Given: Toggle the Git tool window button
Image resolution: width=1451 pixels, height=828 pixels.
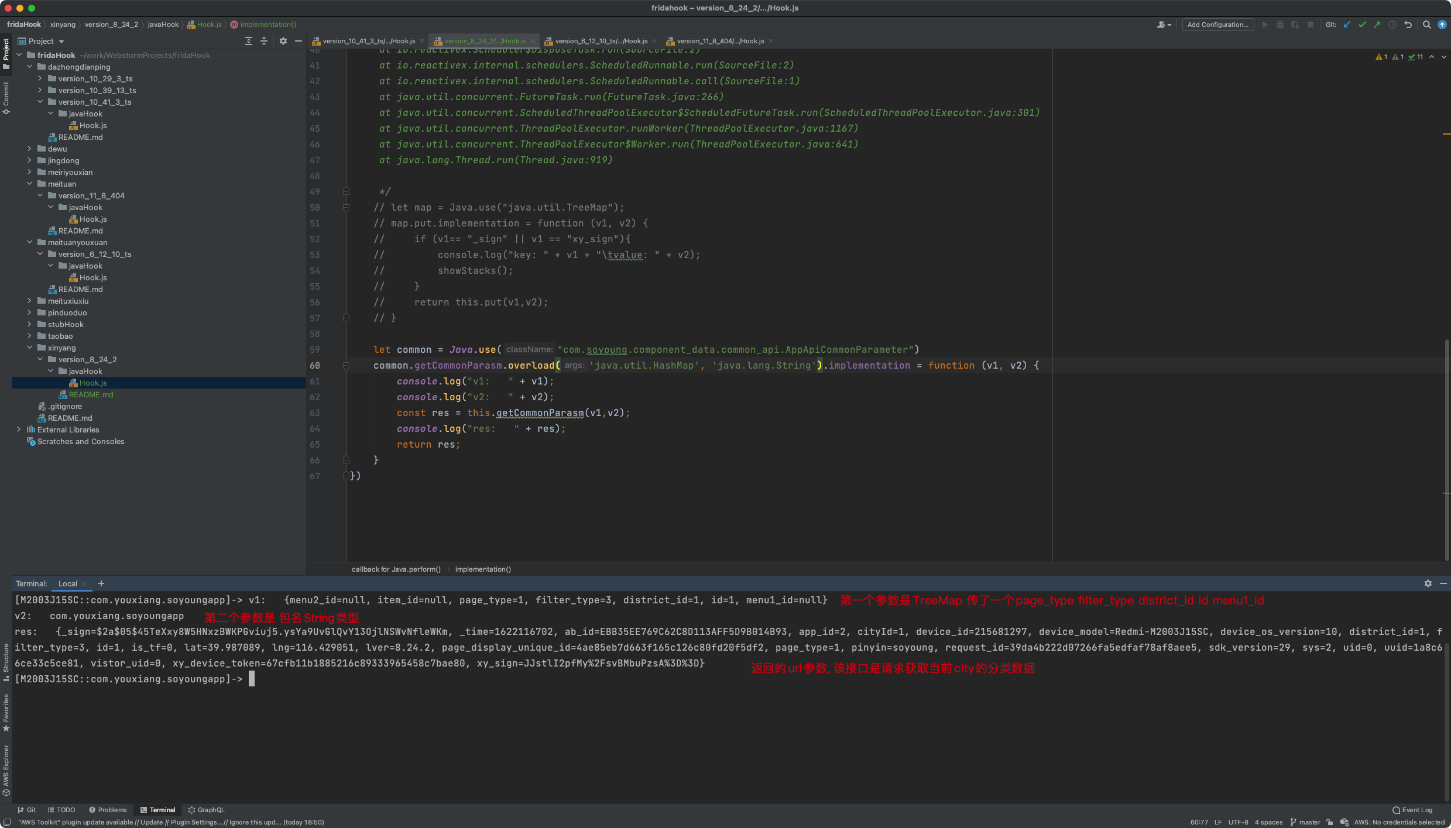Looking at the screenshot, I should [27, 810].
